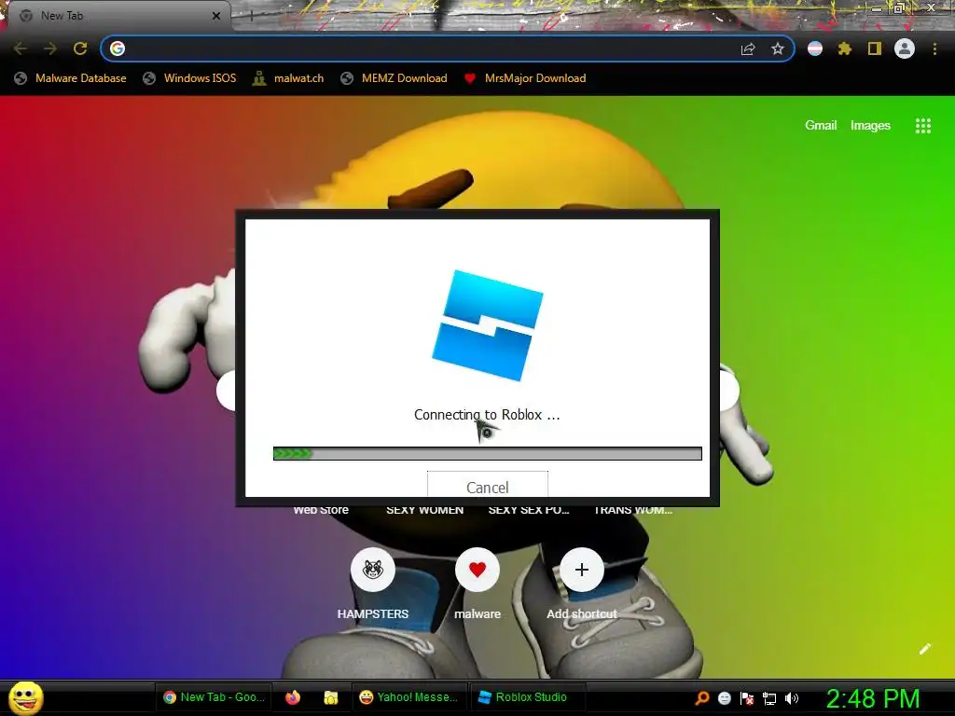Click the browser Back arrow
Image resolution: width=955 pixels, height=716 pixels.
pos(21,48)
